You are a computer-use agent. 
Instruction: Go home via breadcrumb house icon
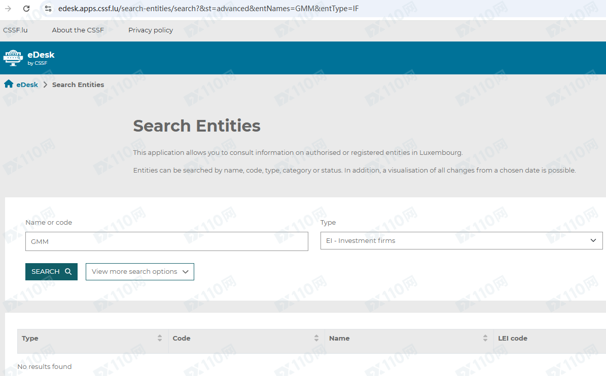coord(9,84)
